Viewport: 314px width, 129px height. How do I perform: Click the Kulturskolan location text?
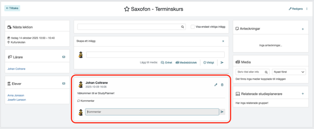18,42
